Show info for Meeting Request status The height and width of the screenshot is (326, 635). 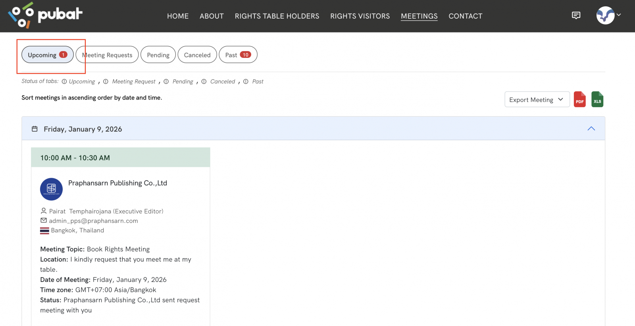click(106, 82)
